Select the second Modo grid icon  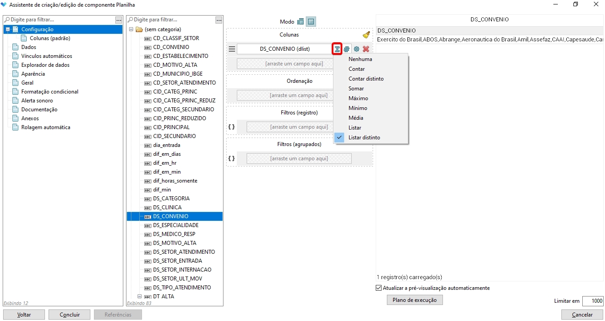(311, 21)
